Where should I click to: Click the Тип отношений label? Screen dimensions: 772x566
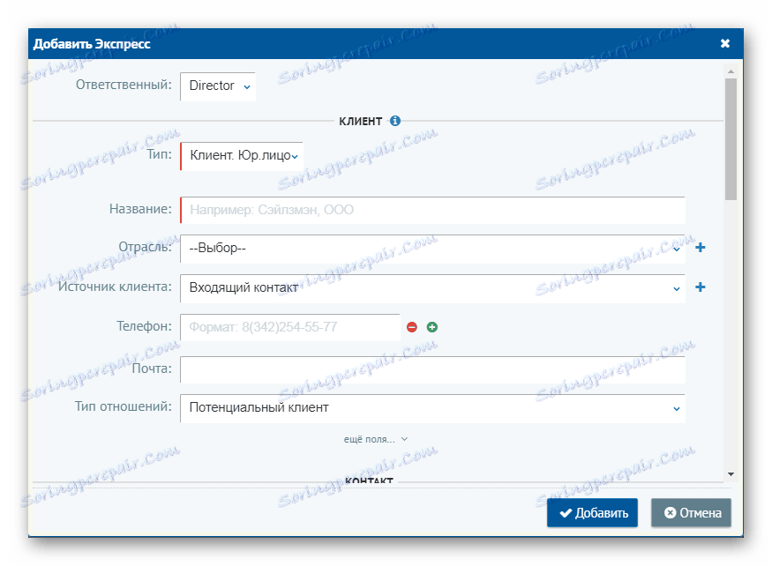tap(124, 406)
